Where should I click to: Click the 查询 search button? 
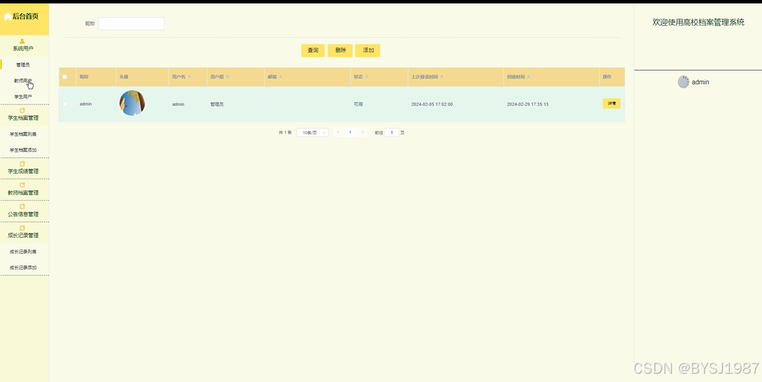(313, 50)
